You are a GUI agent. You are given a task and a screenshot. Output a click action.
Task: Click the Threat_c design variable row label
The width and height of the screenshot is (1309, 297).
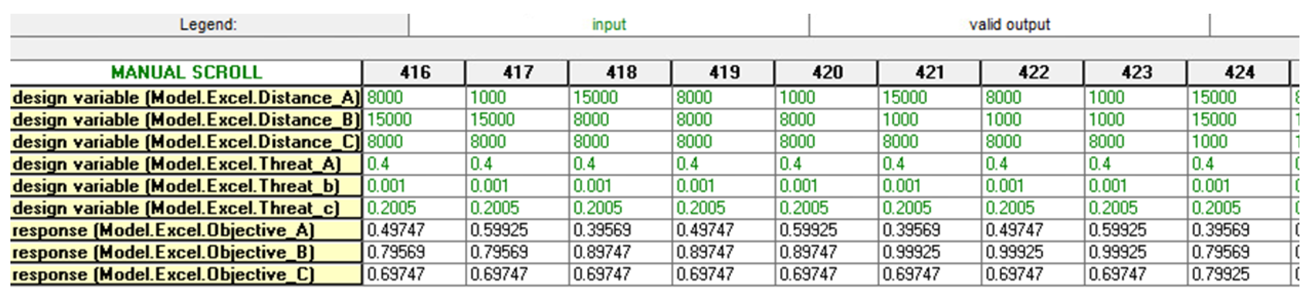pyautogui.click(x=186, y=208)
